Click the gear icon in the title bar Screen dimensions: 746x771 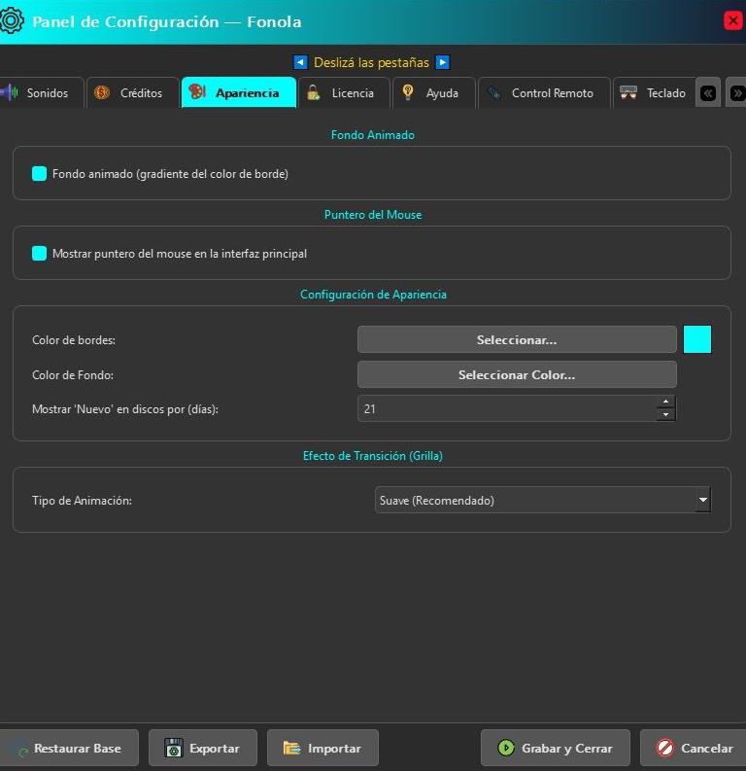point(12,21)
